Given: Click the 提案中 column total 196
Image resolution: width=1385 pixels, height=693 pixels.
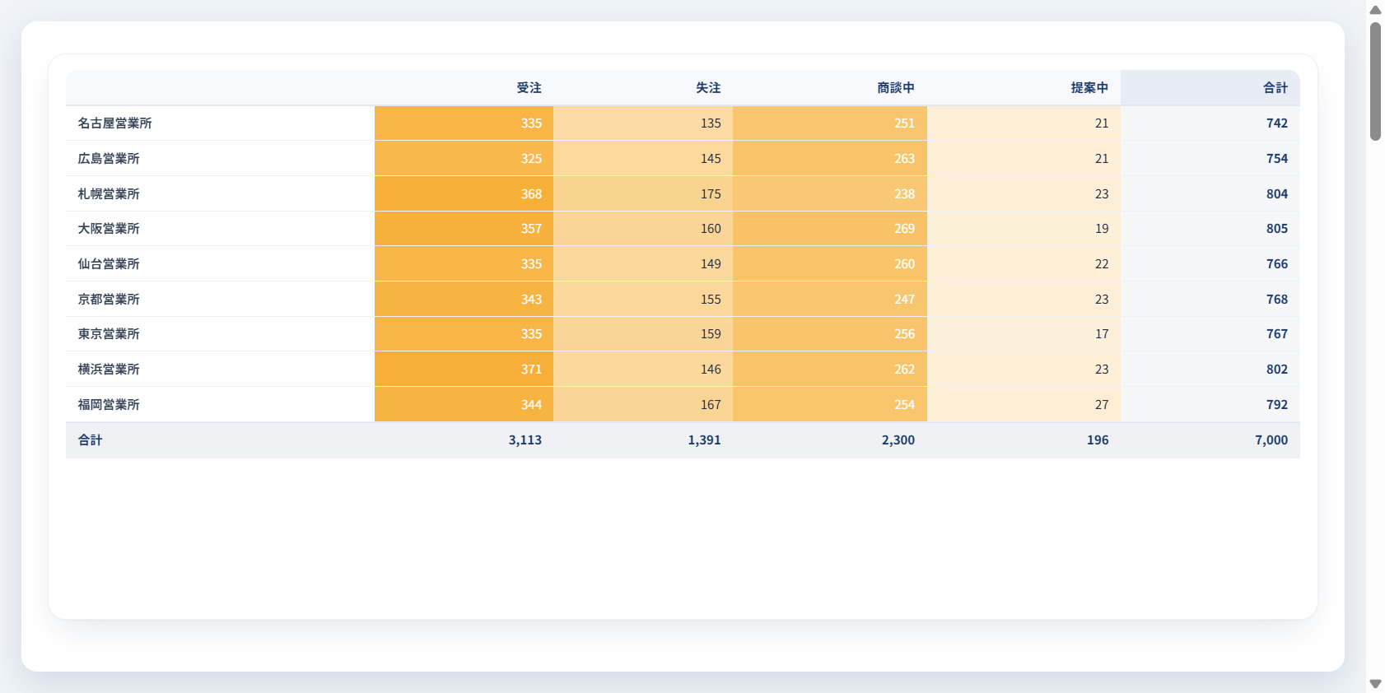Looking at the screenshot, I should (x=1024, y=440).
